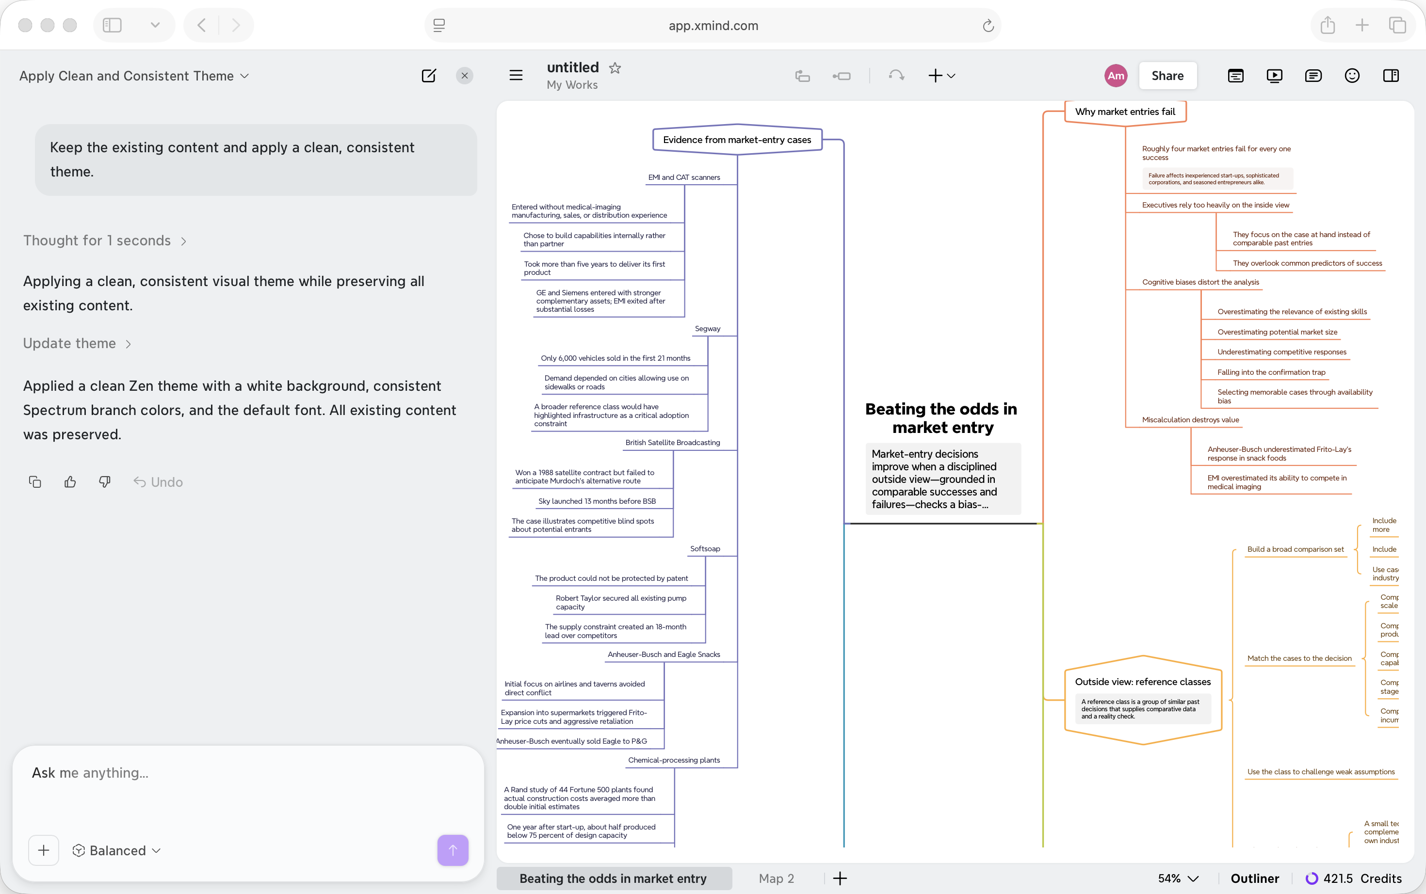Star the untitled document as favorite
This screenshot has width=1426, height=894.
click(615, 68)
